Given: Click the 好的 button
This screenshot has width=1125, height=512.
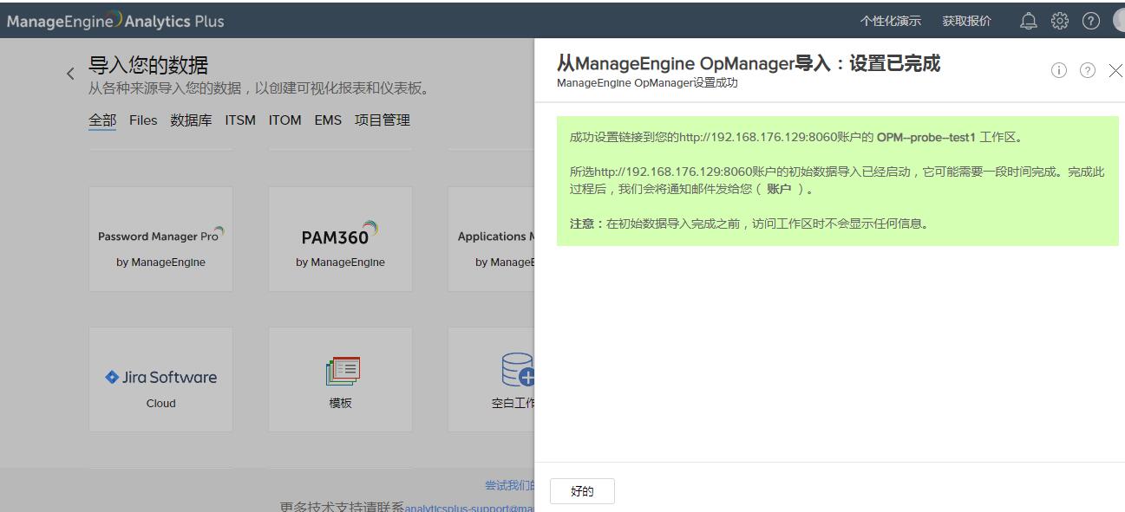Looking at the screenshot, I should click(x=582, y=491).
